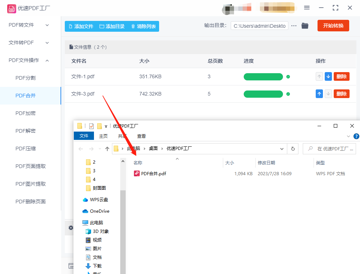This screenshot has width=360, height=274.
Task: Click the 优速PDF工厂 app logo icon
Action: (x=12, y=9)
